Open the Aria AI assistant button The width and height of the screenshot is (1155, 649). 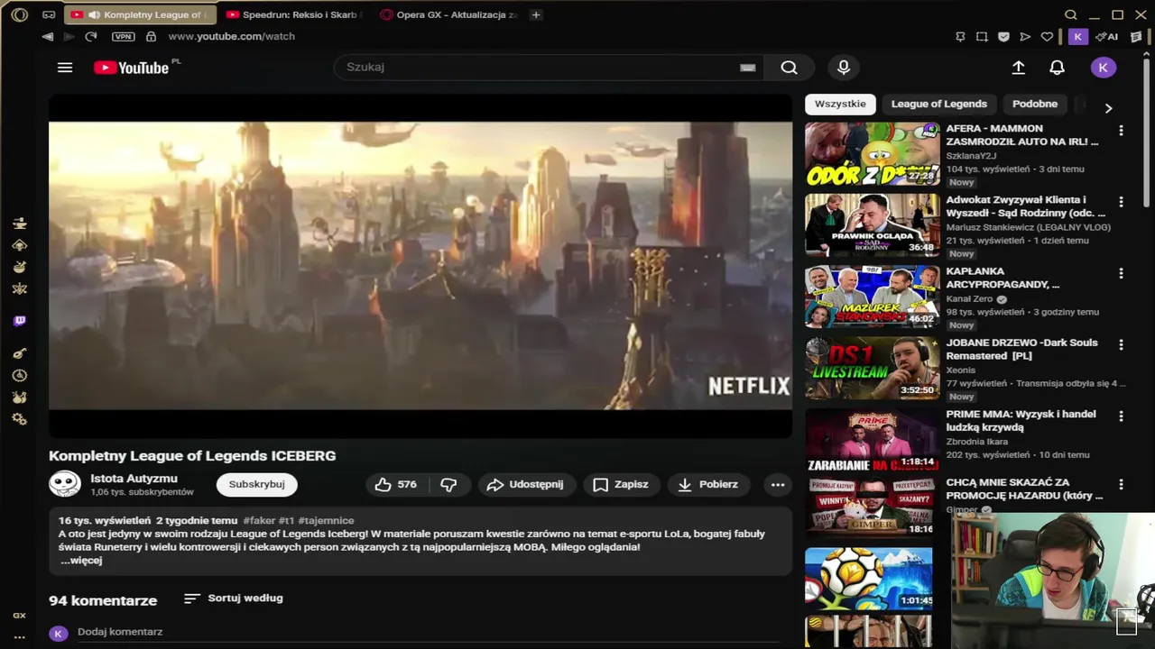coord(1107,37)
